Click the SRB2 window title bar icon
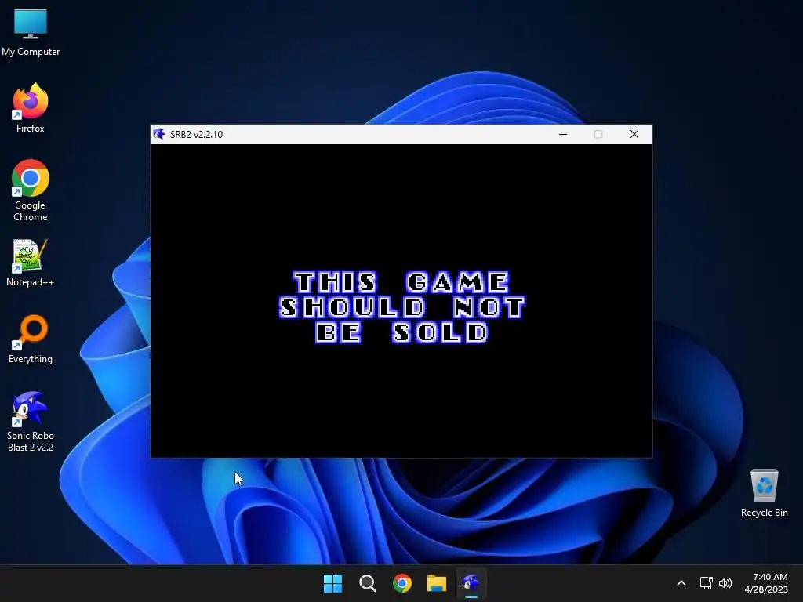Viewport: 803px width, 602px height. pos(159,134)
